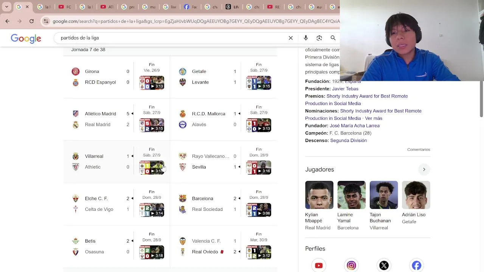Screen dimensions: 484x272
Task: Play Elche vs Celta de Vigo highlights
Action: coord(152,210)
